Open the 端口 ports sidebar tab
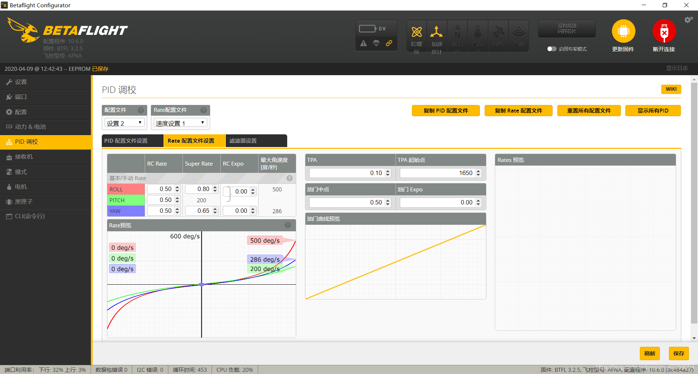The width and height of the screenshot is (698, 374). [x=45, y=97]
